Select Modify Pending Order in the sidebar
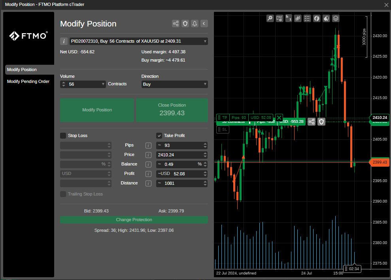 pos(28,81)
